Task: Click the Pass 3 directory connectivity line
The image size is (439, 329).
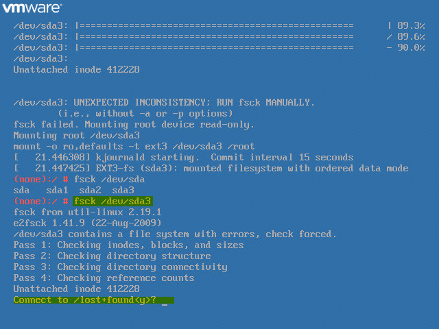Action: 121,267
